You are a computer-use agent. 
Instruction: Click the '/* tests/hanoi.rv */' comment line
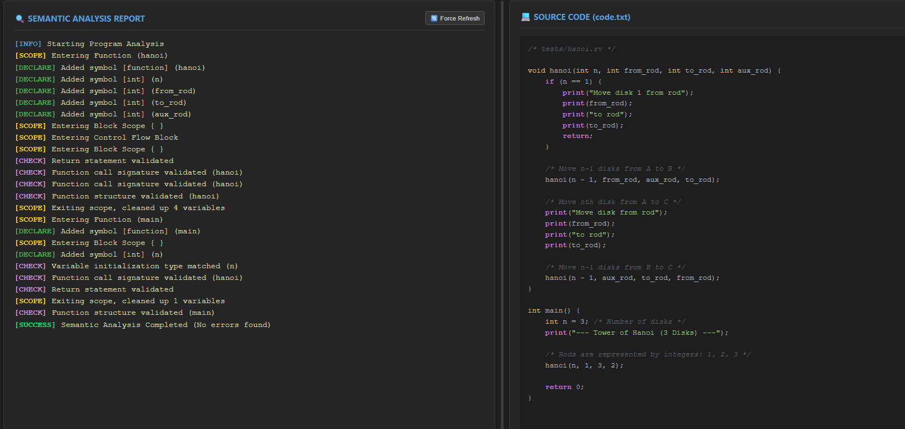click(571, 49)
